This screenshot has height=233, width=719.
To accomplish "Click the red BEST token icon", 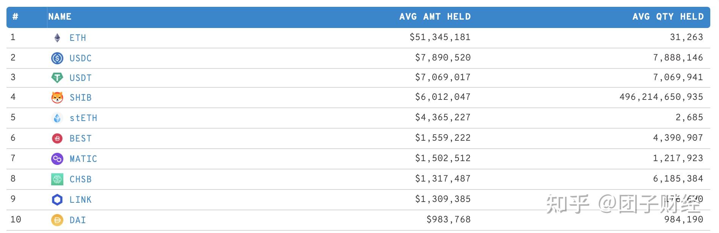I will coord(57,138).
